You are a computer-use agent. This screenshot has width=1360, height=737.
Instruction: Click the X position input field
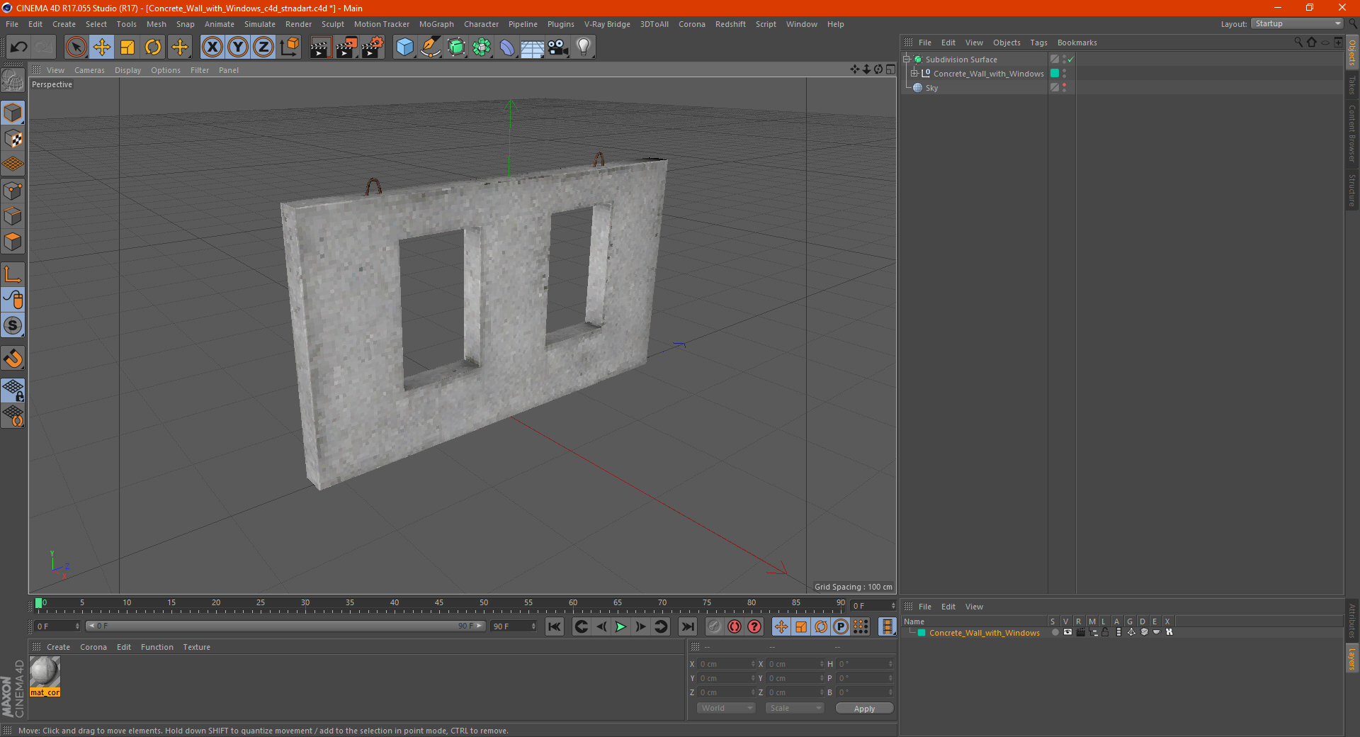(x=727, y=664)
